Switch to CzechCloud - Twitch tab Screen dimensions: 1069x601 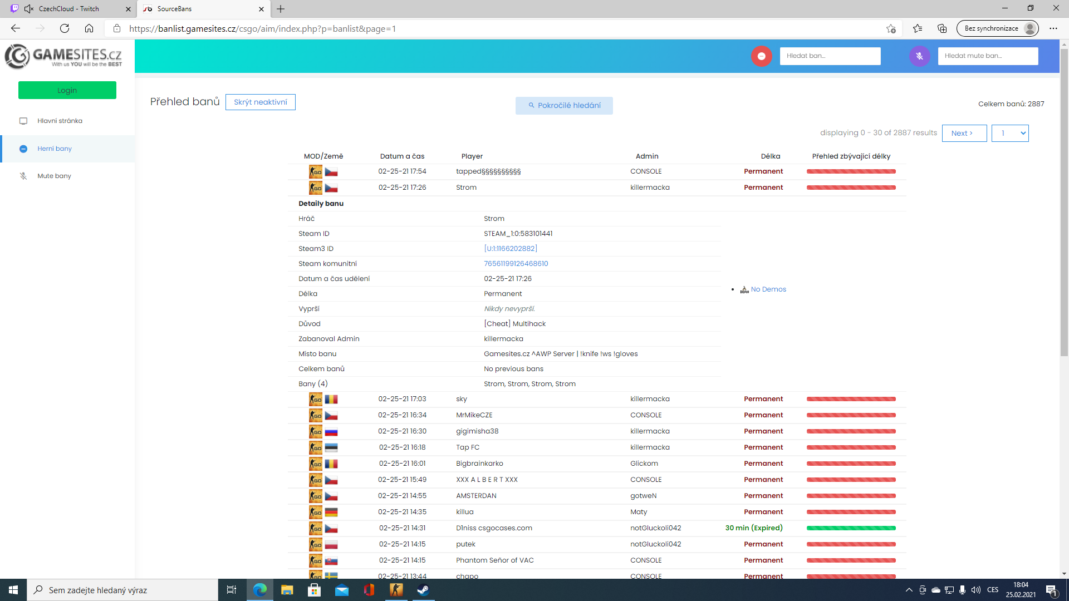[x=69, y=9]
